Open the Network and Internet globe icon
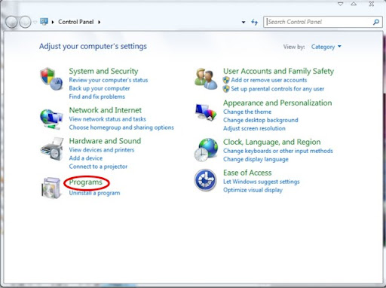386x288 pixels. (51, 119)
